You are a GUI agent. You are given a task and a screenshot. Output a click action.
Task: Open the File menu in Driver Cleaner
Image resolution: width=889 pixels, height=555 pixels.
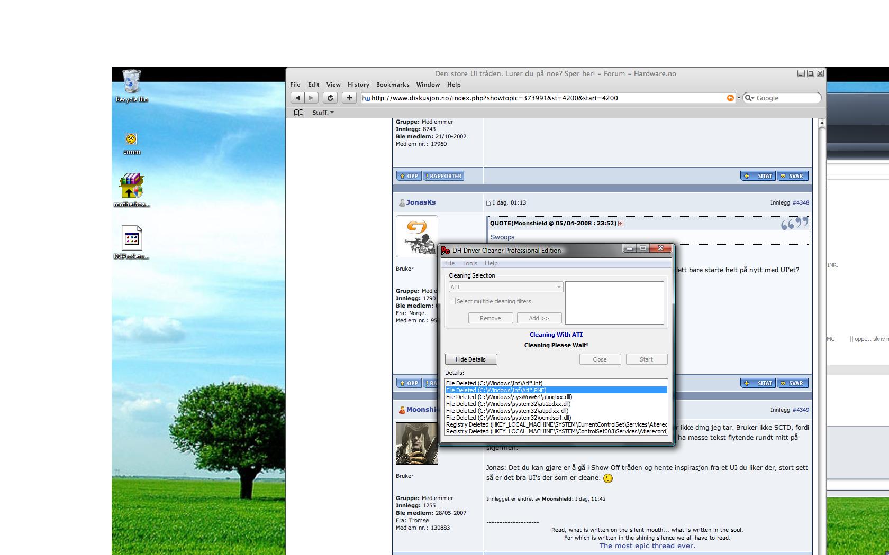click(450, 263)
